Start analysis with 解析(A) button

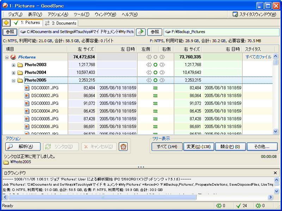pos(23,147)
